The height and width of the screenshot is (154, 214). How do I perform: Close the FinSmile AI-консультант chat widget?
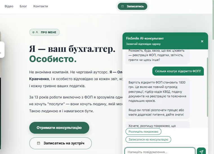202,41
